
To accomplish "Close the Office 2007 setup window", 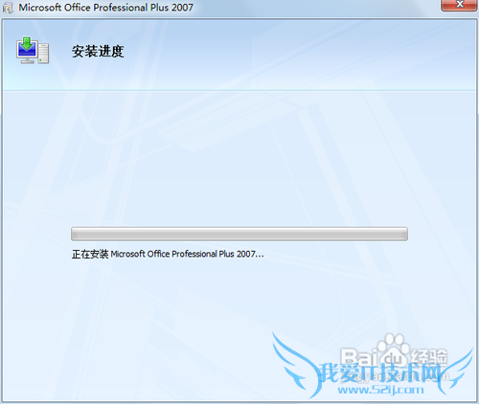I will (x=460, y=5).
